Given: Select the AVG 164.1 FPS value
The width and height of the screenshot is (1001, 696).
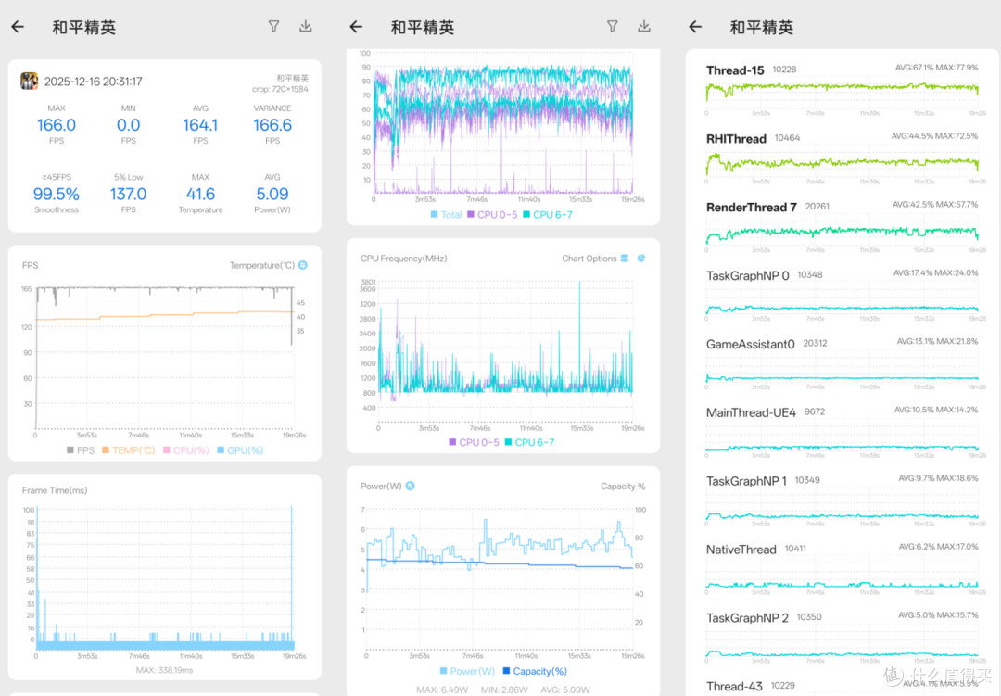Looking at the screenshot, I should (x=200, y=125).
